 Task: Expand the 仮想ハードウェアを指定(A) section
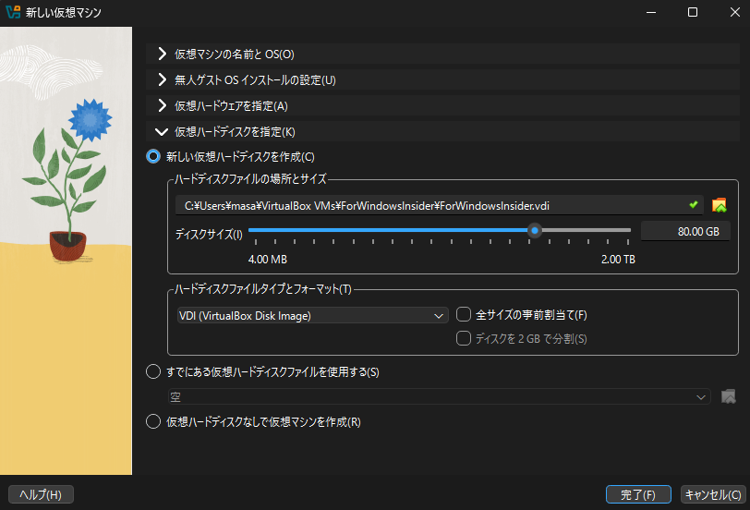click(x=442, y=105)
